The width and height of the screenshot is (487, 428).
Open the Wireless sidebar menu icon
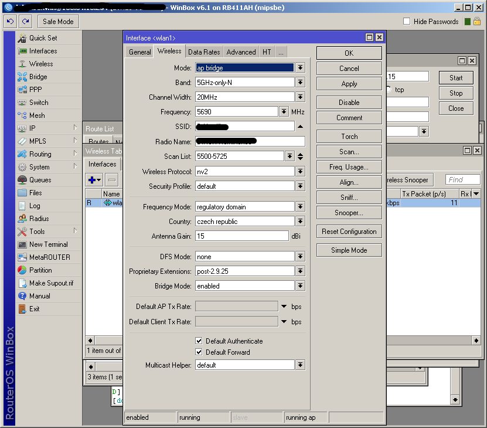pyautogui.click(x=22, y=64)
